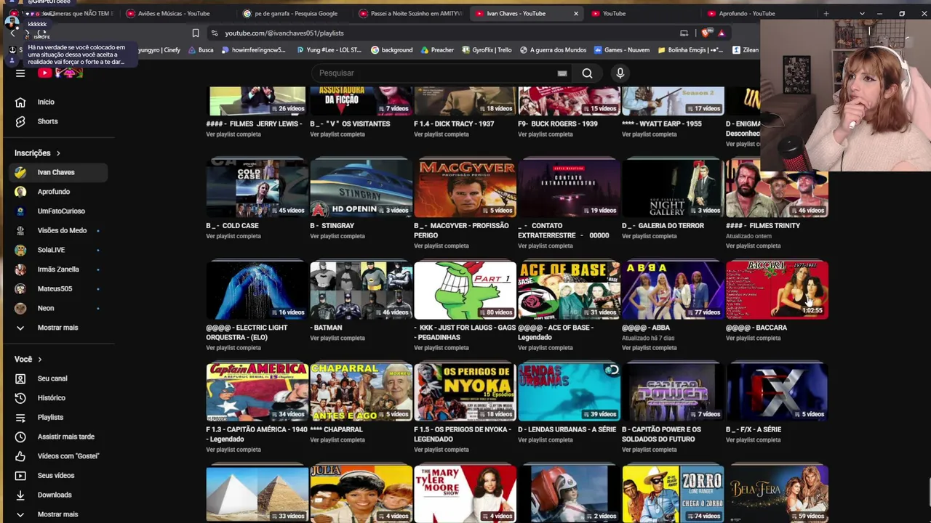Viewport: 931px width, 523px height.
Task: Open the GyroFlix | Trello bookmark
Action: pos(486,50)
